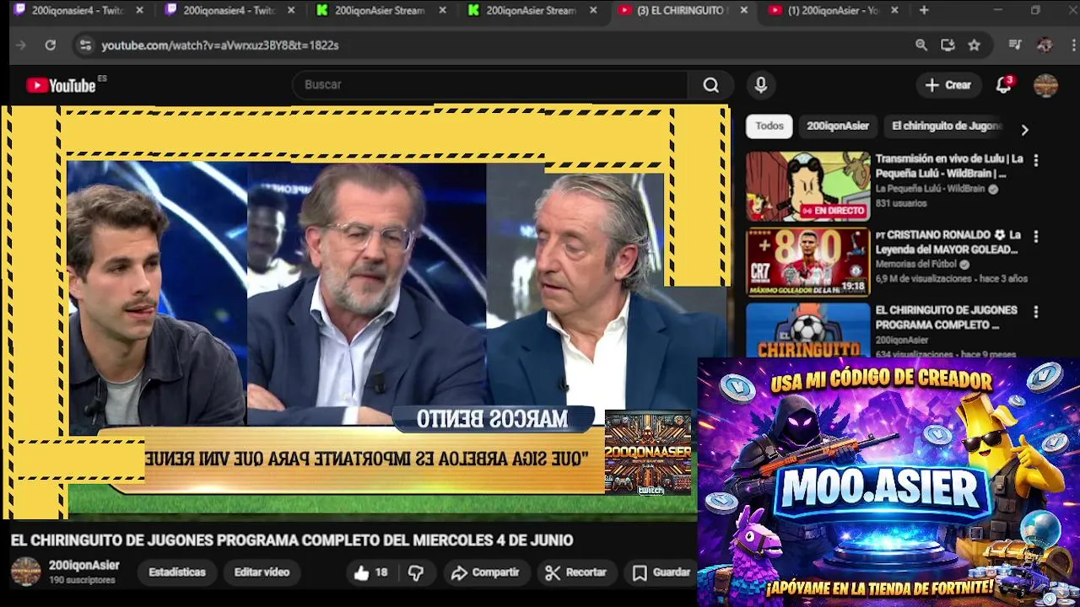Start voice search with the microphone icon
Viewport: 1080px width, 607px height.
pyautogui.click(x=761, y=85)
